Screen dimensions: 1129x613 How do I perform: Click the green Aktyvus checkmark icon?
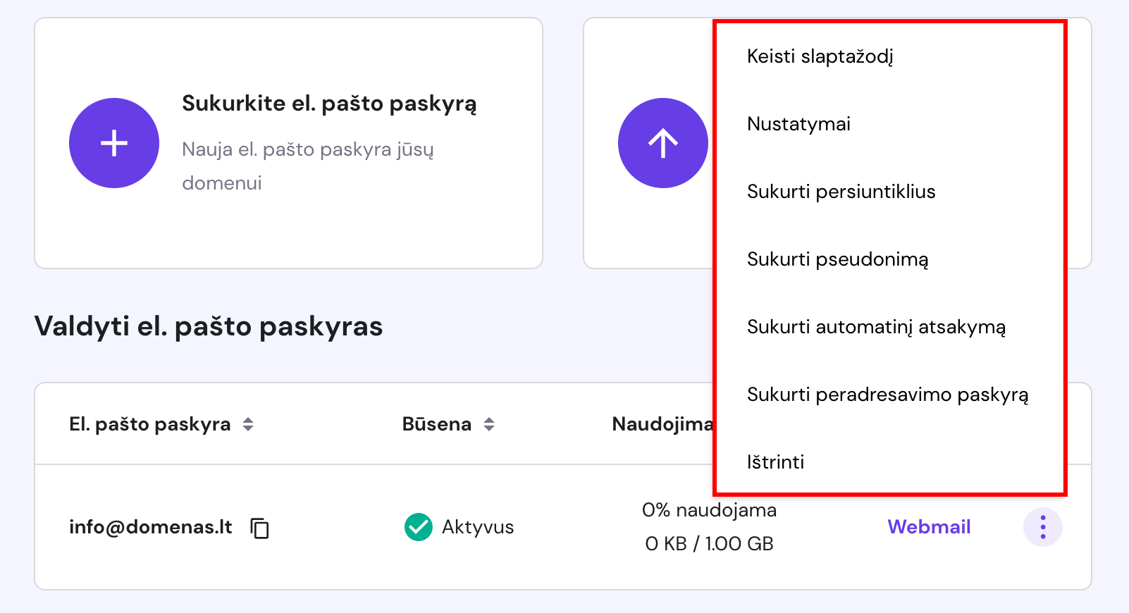pos(419,527)
